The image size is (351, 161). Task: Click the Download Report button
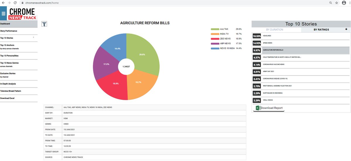tap(269, 108)
